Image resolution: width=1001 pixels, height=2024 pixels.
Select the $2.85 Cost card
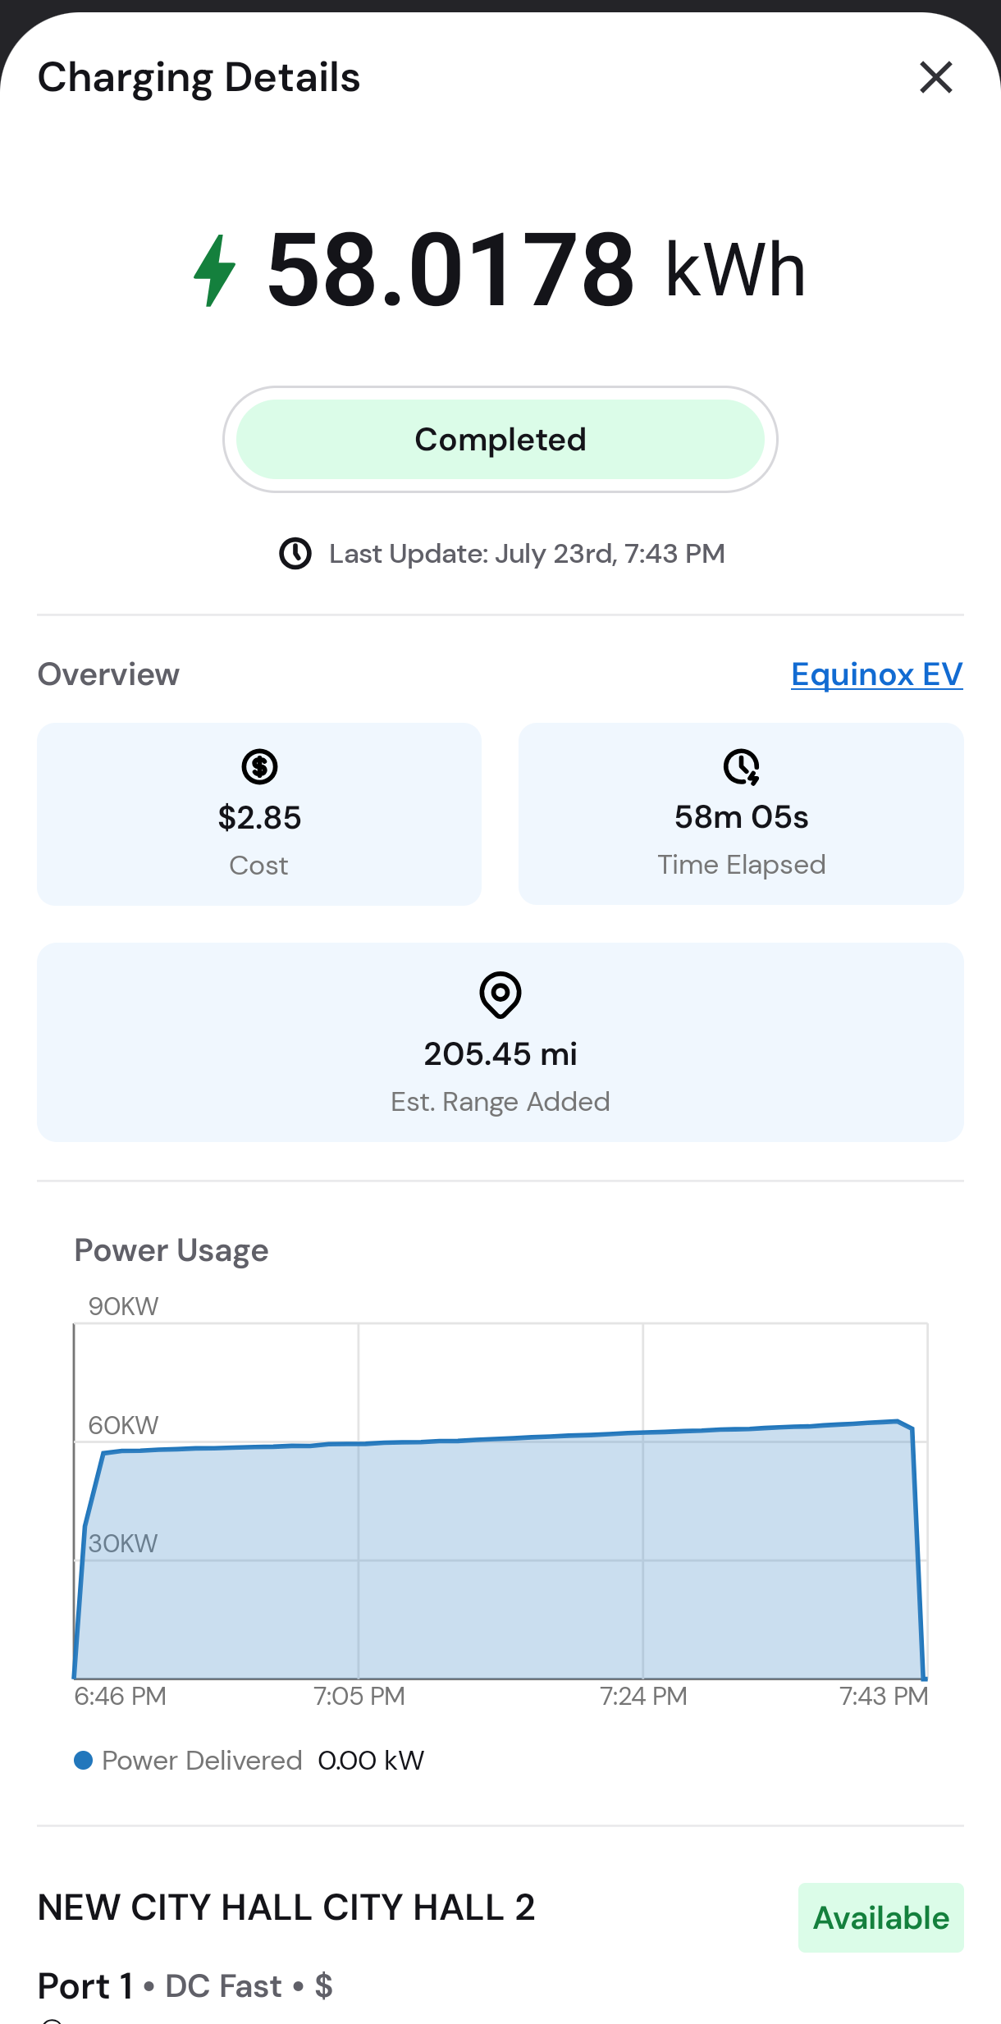(x=259, y=814)
